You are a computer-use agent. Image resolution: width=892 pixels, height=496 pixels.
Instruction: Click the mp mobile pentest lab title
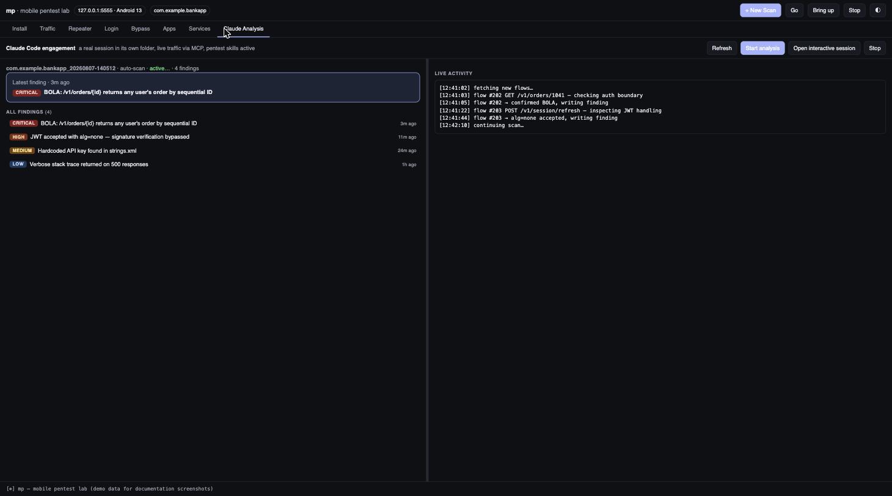38,11
